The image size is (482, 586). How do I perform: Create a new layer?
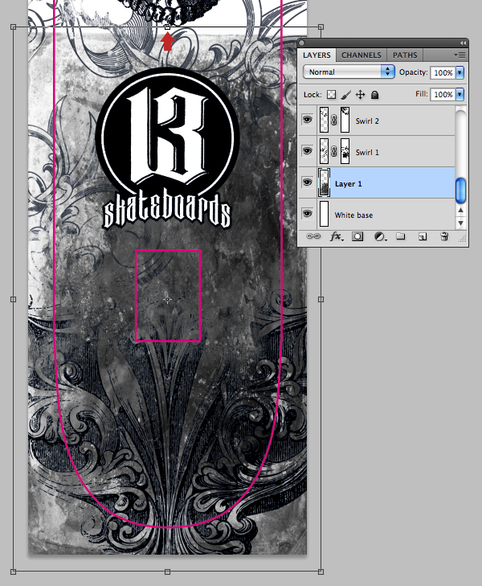423,236
